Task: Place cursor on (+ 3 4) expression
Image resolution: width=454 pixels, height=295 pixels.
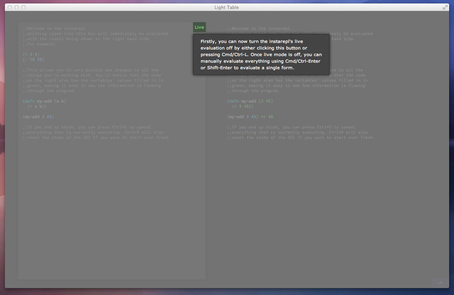Action: click(31, 54)
